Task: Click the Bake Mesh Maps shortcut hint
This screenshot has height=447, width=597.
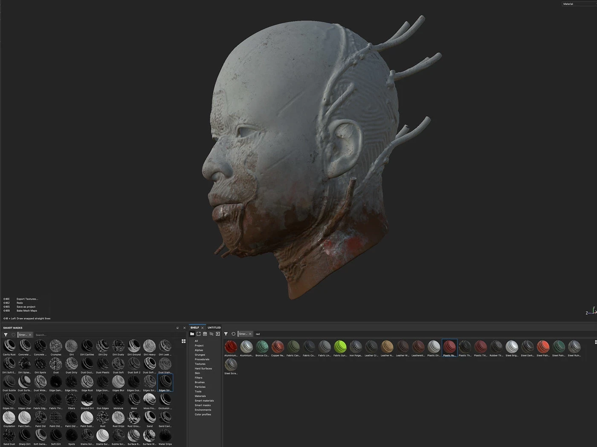Action: (x=26, y=311)
